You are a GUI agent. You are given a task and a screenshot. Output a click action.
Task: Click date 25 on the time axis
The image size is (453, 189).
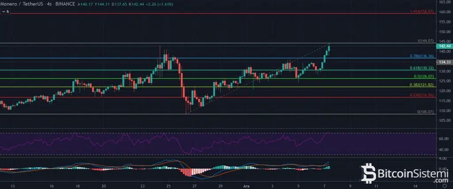[169, 186]
